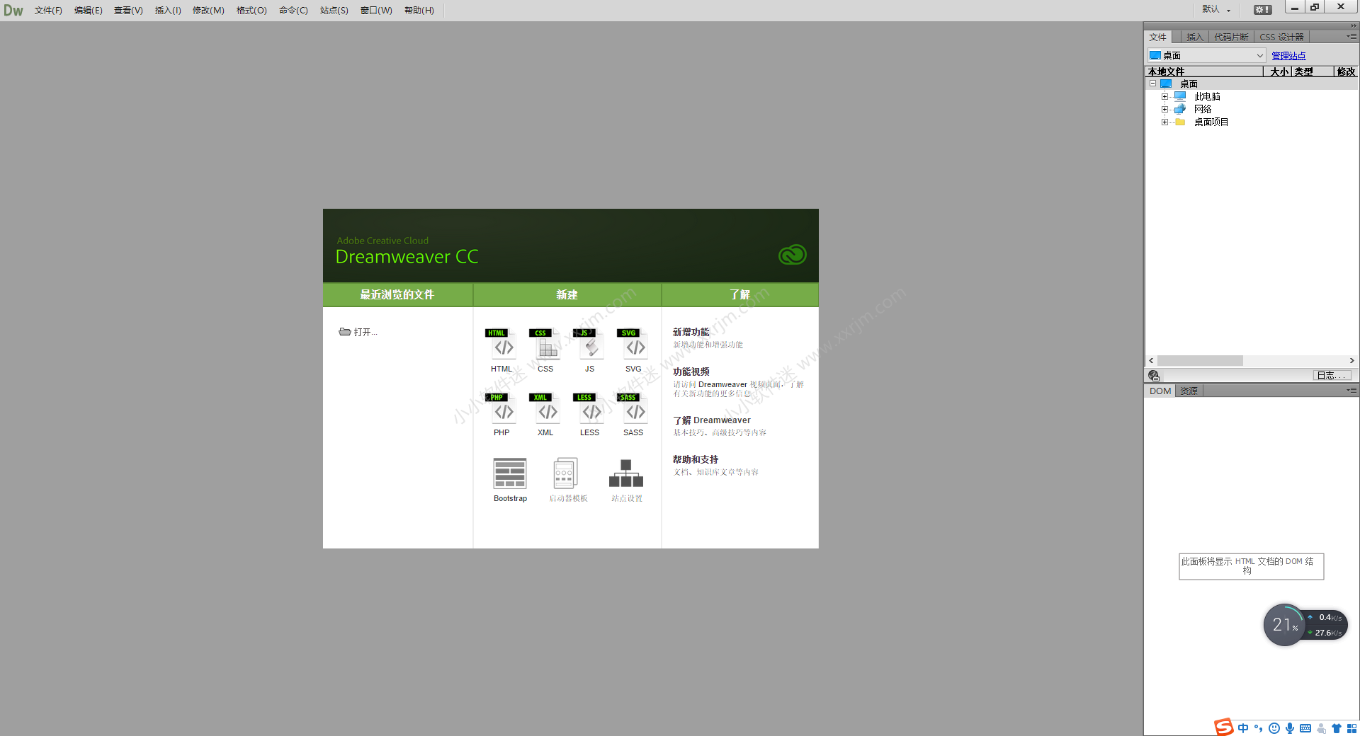This screenshot has width=1360, height=736.
Task: Select the DOM panel tab
Action: (1160, 391)
